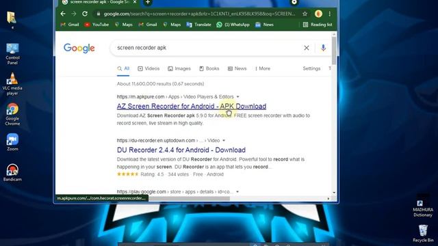Click the Google logo
Viewport: 438px width, 246px height.
click(x=79, y=48)
